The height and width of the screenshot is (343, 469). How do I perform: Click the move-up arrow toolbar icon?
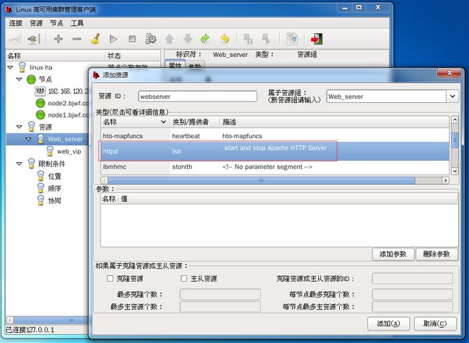(x=170, y=39)
